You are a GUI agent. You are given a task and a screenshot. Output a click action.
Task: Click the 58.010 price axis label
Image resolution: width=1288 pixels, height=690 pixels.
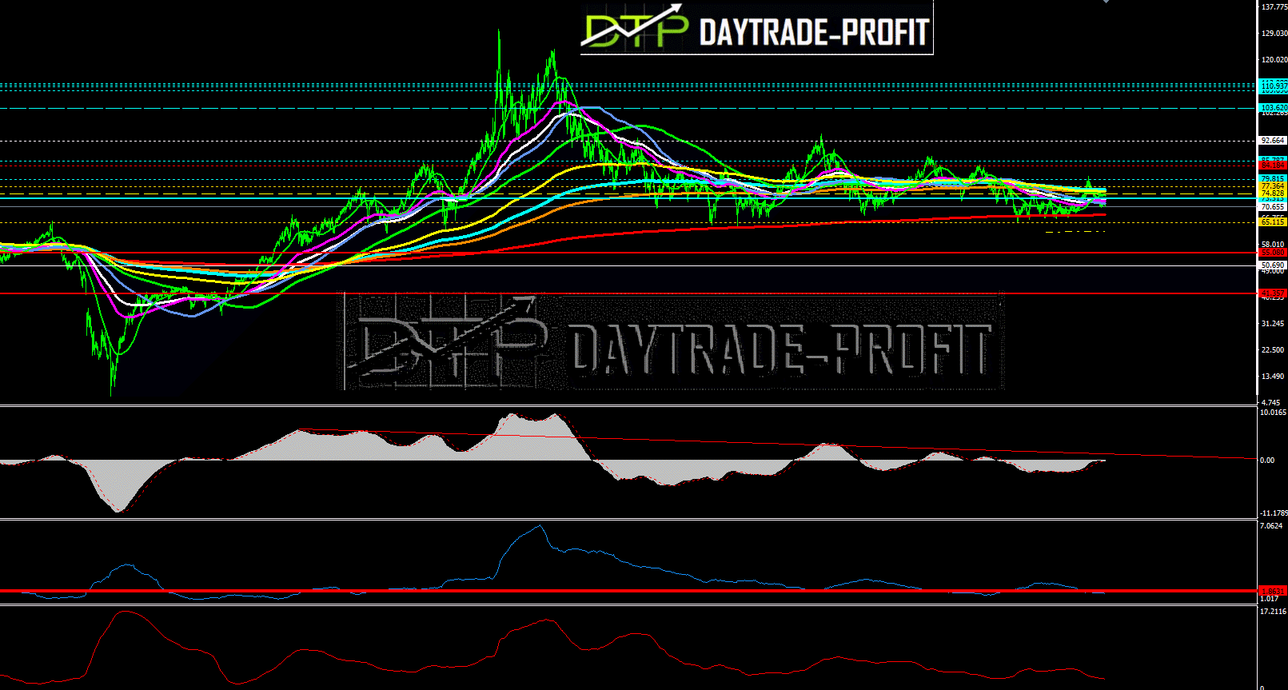pos(1274,245)
